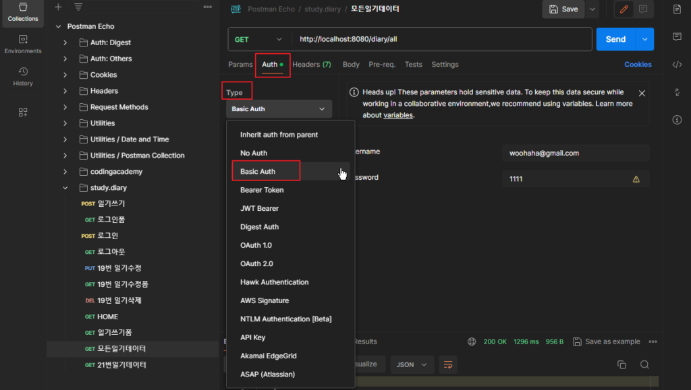Select Basic Auth from the type list

[291, 172]
